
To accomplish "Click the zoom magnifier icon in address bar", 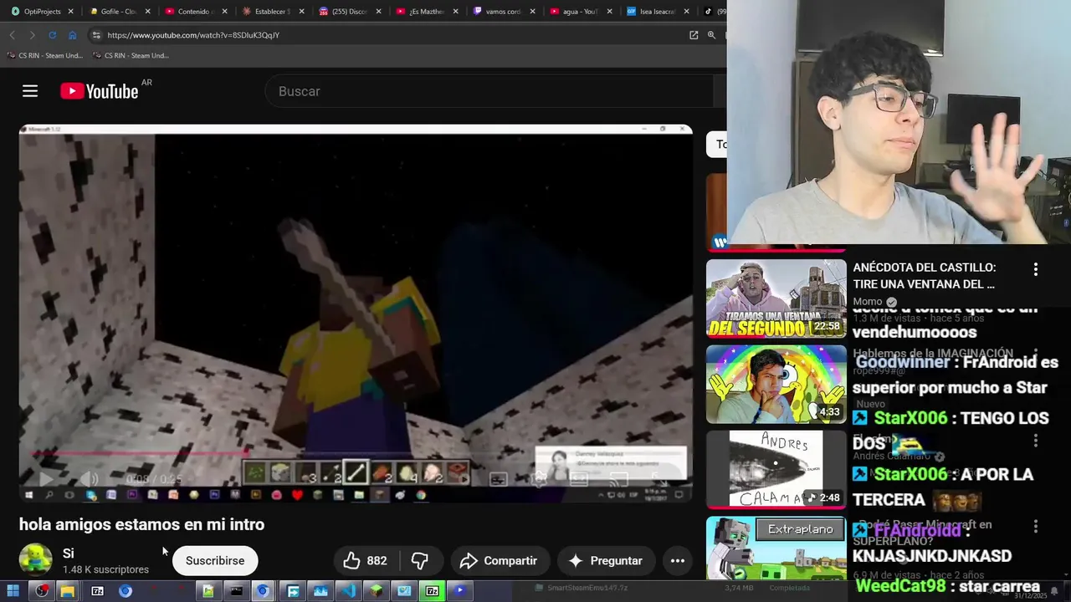I will coord(712,35).
